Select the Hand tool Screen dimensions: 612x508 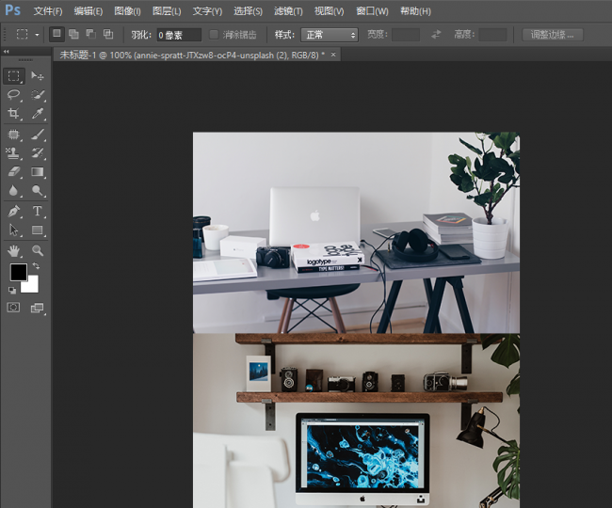click(x=14, y=250)
